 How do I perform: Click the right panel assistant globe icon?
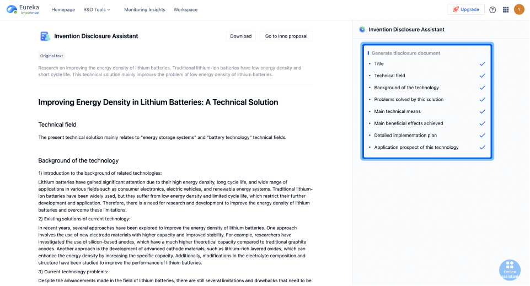click(362, 29)
